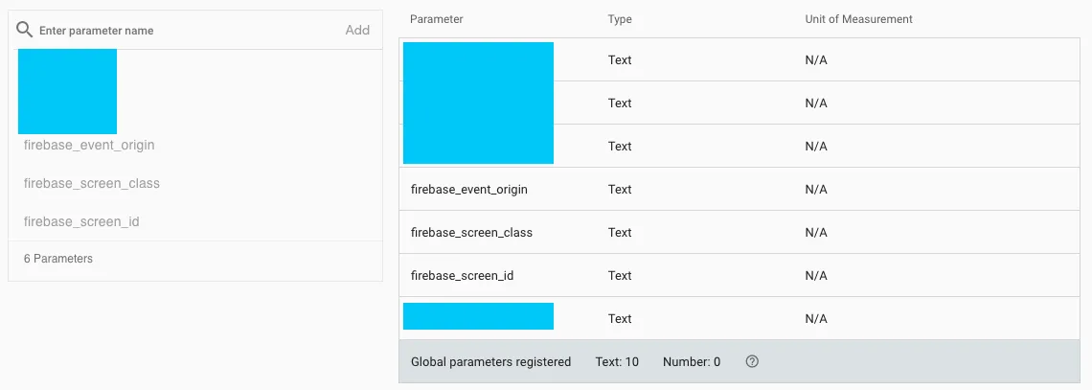Click N/A unit for firebase_screen_class row
The image size is (1092, 390).
(816, 233)
